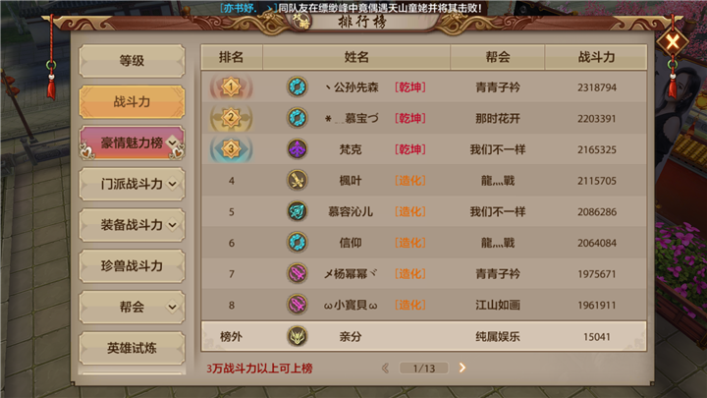Go to next leaderboard page arrow

click(x=462, y=368)
